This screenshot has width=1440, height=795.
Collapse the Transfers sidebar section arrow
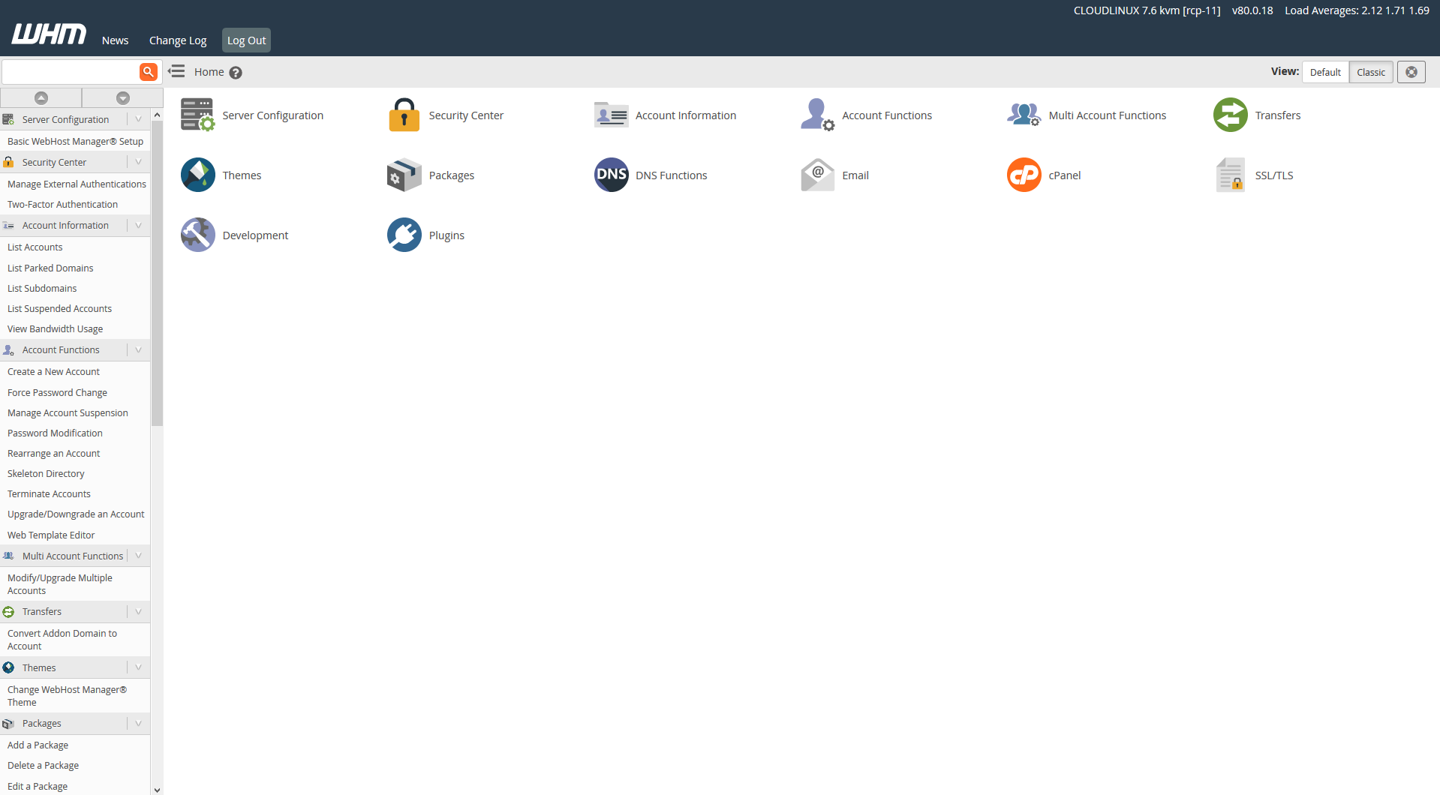tap(138, 612)
